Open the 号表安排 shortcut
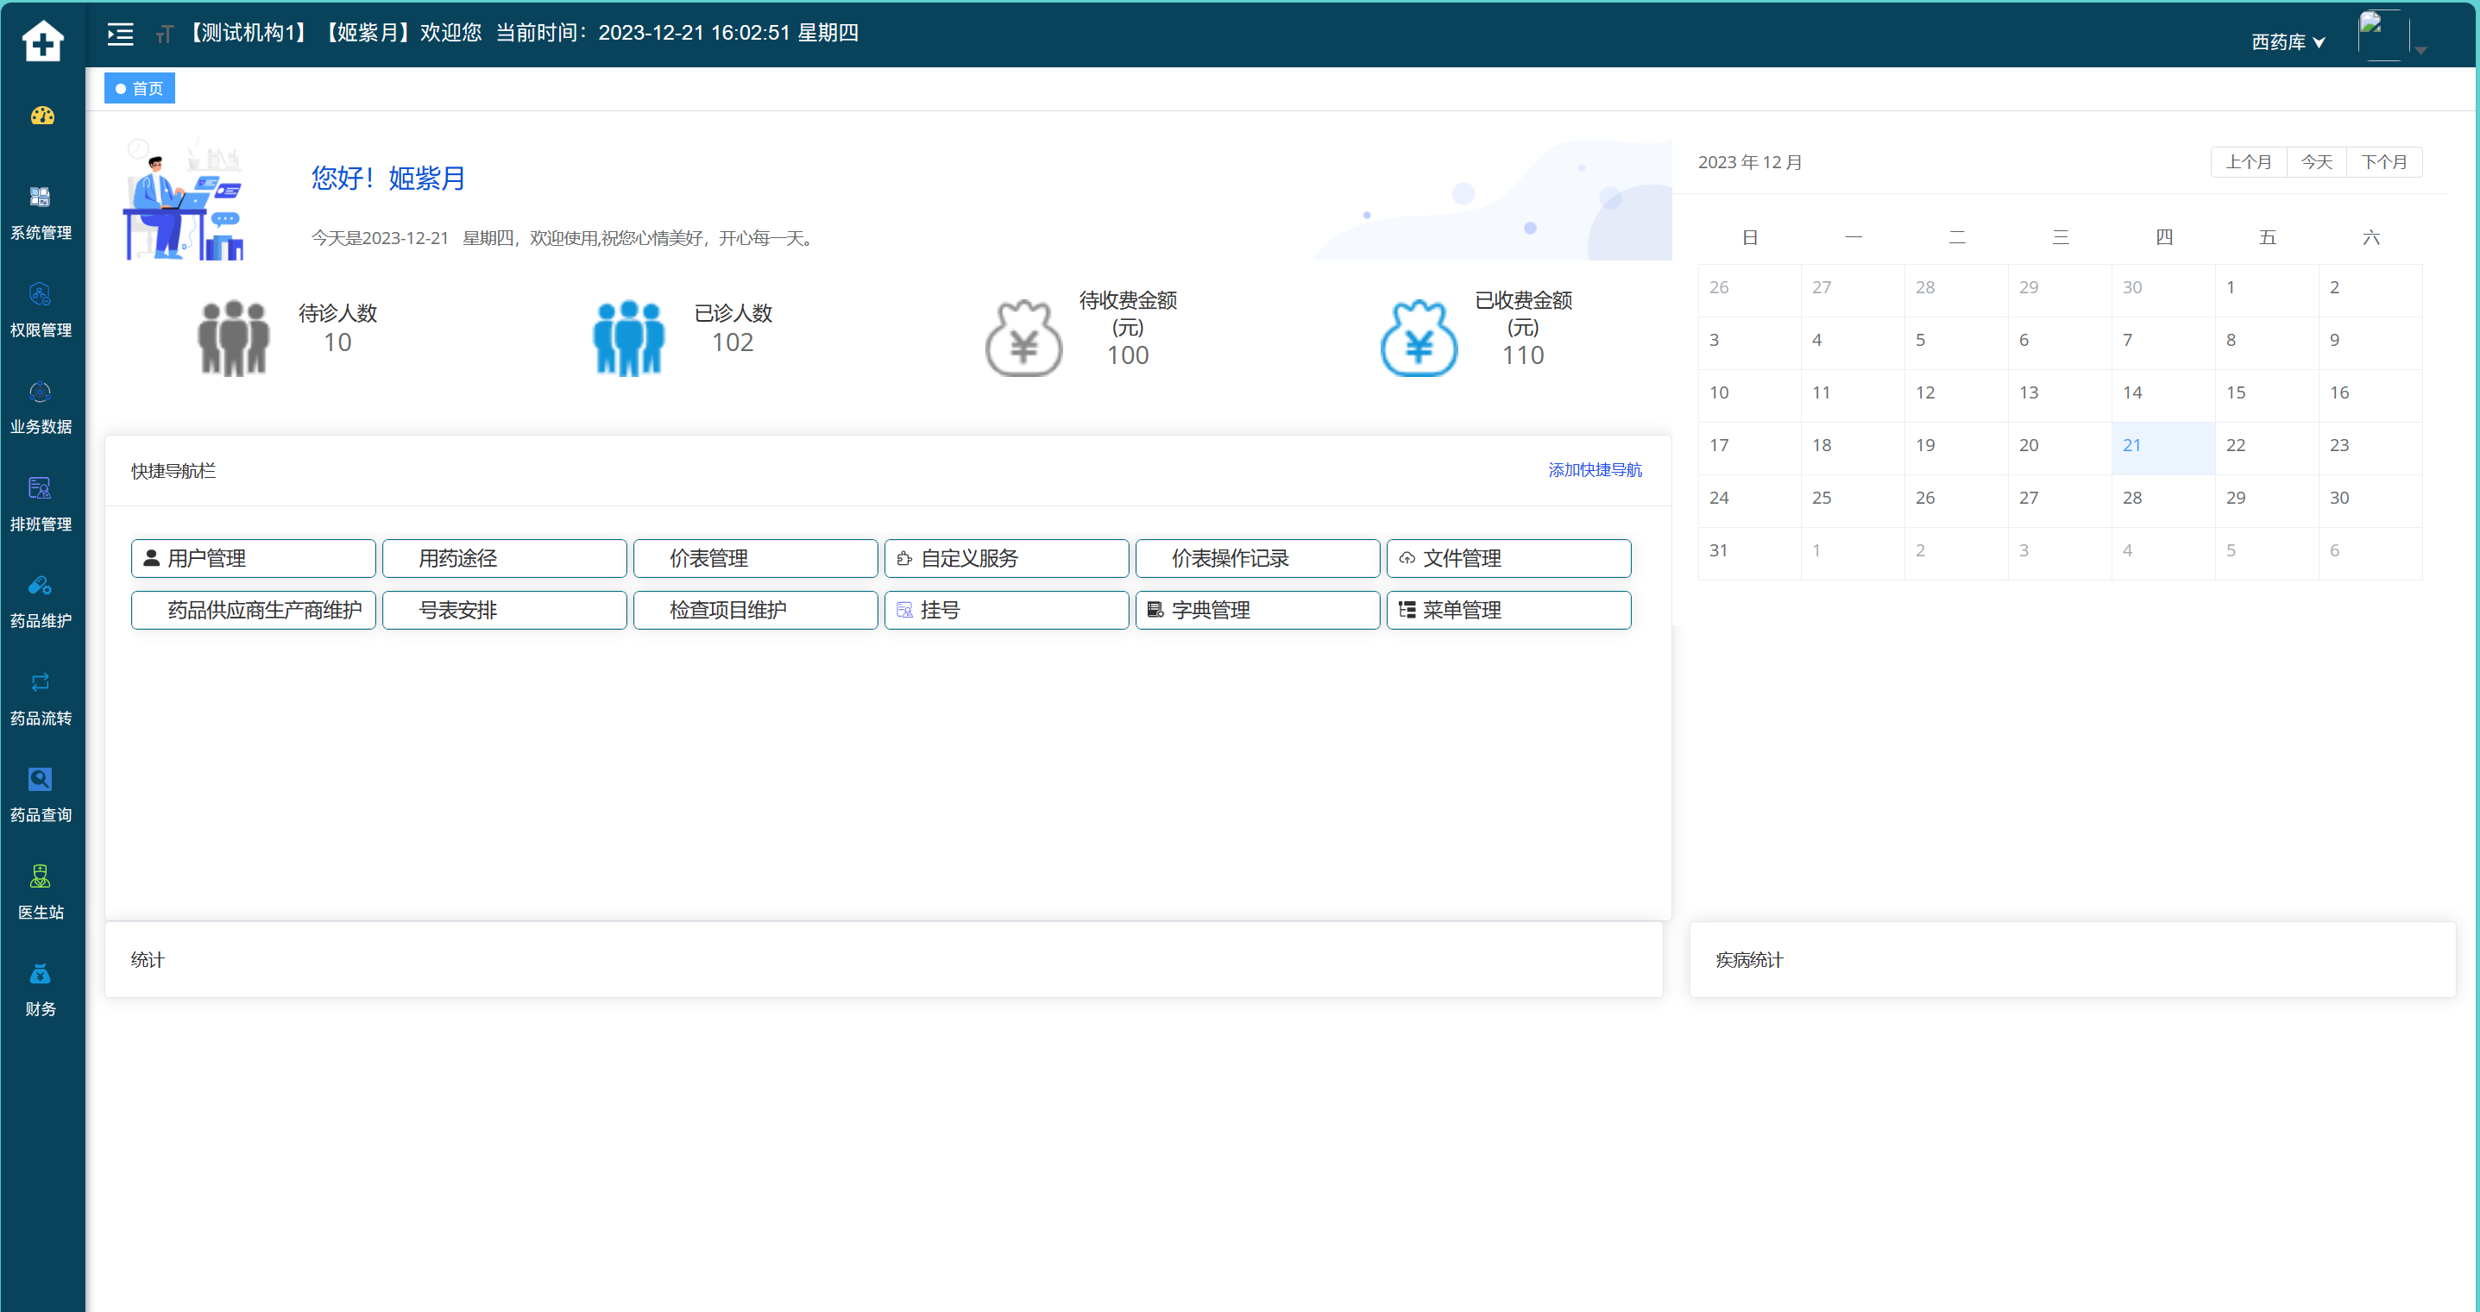Image resolution: width=2480 pixels, height=1312 pixels. (505, 610)
